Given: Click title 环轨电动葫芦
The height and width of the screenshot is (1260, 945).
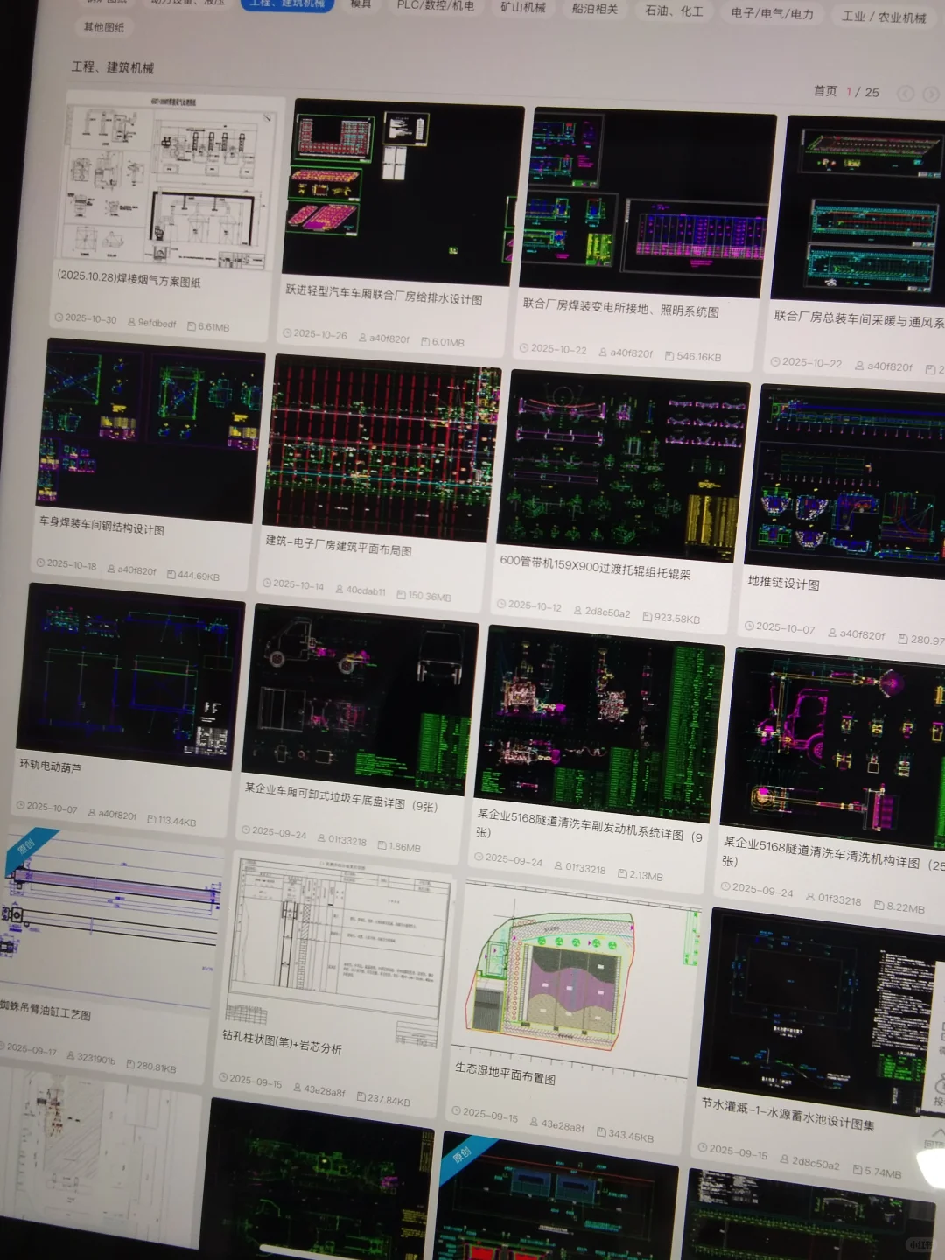Looking at the screenshot, I should coord(51,766).
